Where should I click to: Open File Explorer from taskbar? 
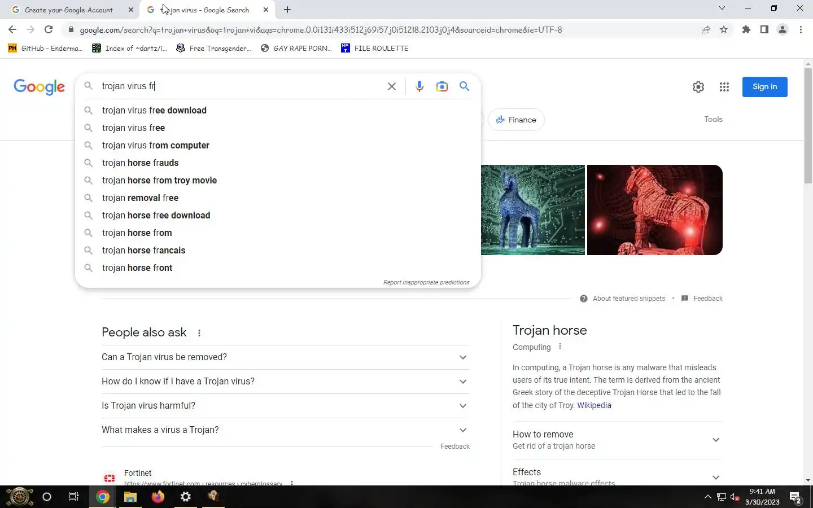pyautogui.click(x=130, y=497)
